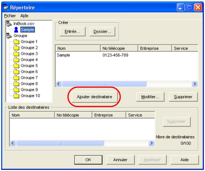Click the IniBook.csv address book icon
The height and width of the screenshot is (171, 205).
[9, 24]
